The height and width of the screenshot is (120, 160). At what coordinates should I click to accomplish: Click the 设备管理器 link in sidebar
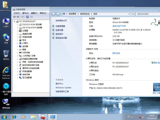point(60,26)
